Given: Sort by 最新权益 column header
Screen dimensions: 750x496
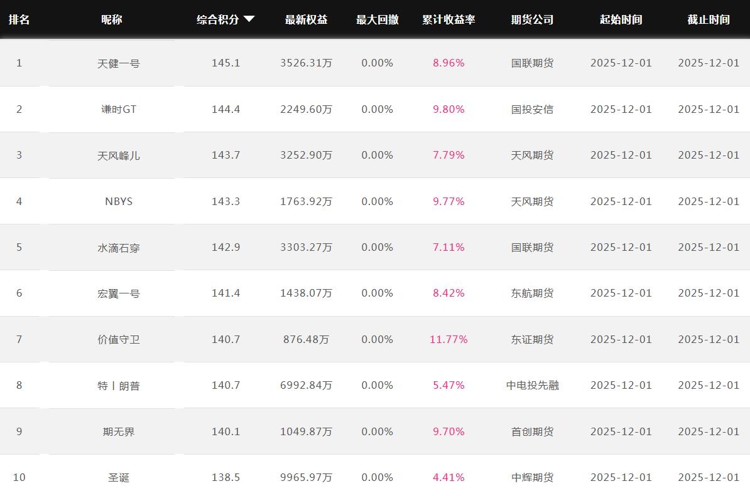Looking at the screenshot, I should coord(306,19).
